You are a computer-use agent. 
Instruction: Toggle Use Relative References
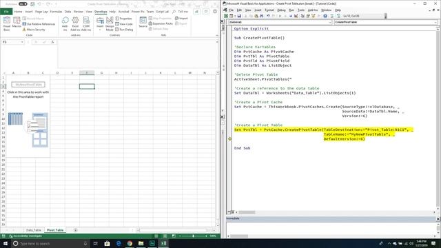(39, 24)
